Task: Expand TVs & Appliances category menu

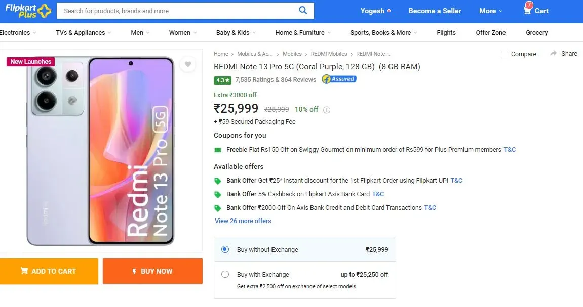Action: coord(84,33)
